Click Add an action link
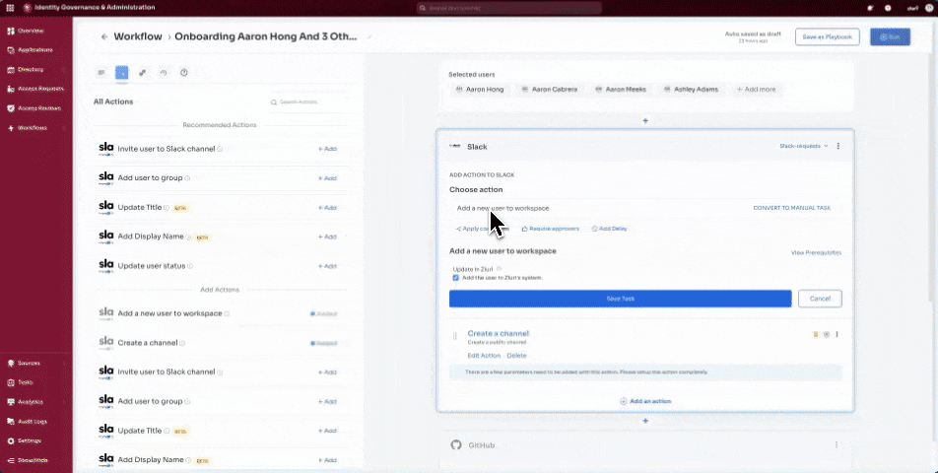938x473 pixels. [x=645, y=401]
